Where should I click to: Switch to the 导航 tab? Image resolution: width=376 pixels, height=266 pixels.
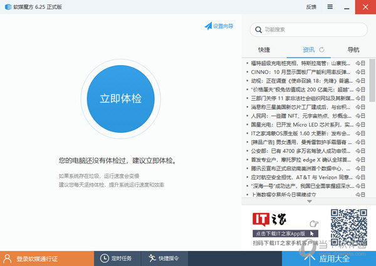pos(353,50)
